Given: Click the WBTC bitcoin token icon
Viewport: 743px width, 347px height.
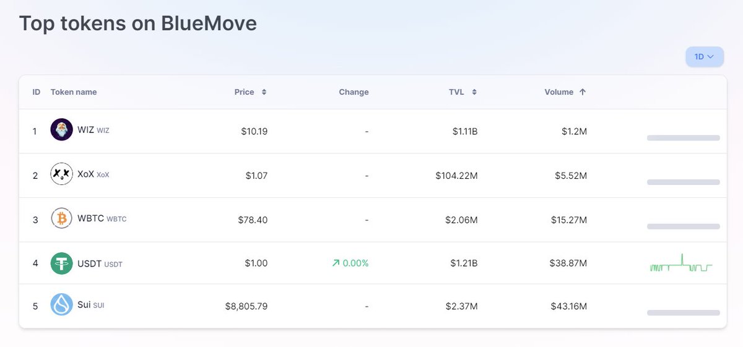Looking at the screenshot, I should [61, 218].
